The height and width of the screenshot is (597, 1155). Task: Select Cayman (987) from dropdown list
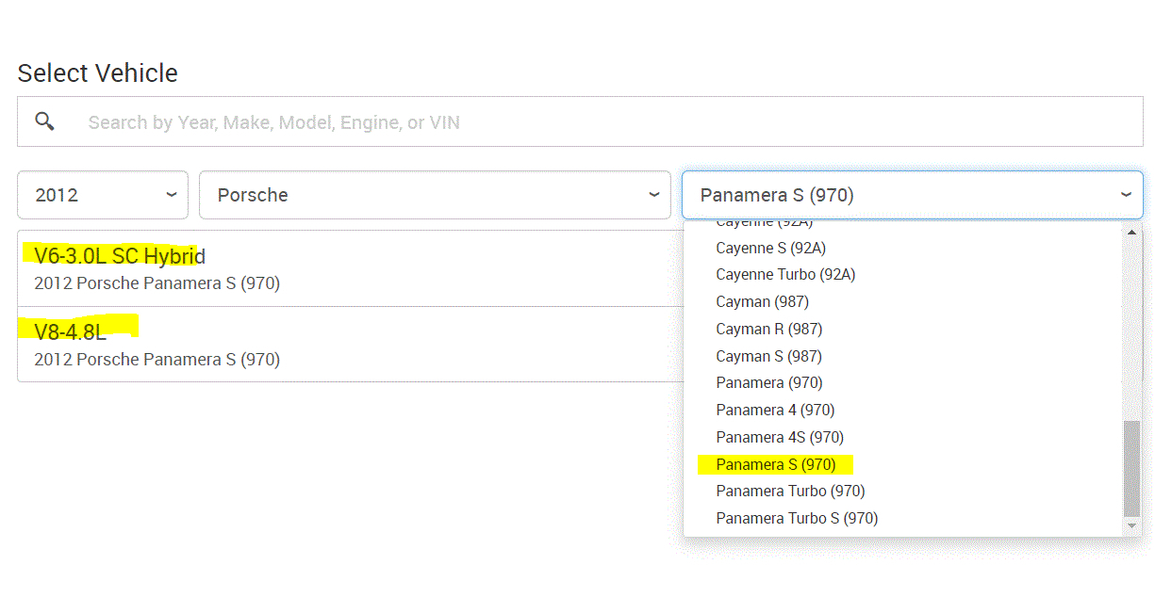762,301
